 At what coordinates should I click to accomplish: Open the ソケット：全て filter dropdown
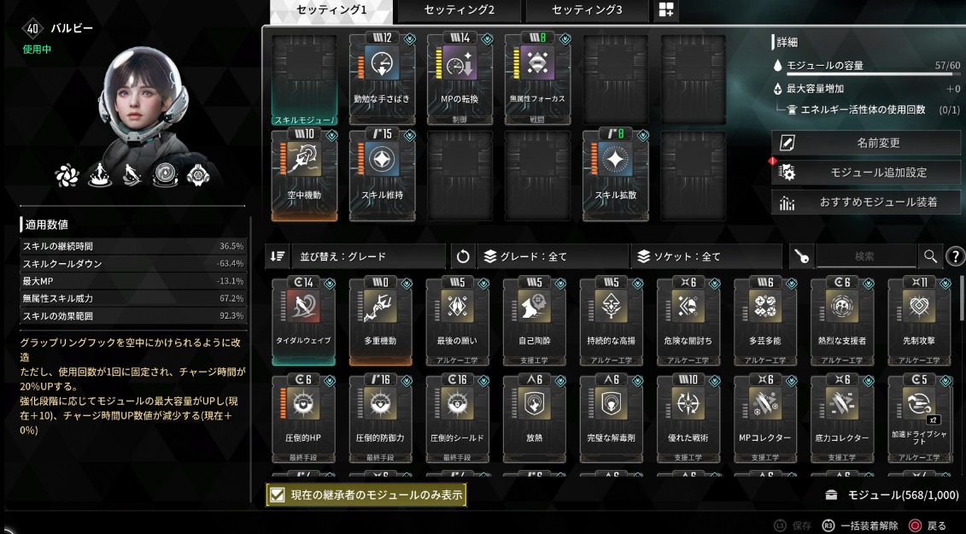pyautogui.click(x=706, y=256)
